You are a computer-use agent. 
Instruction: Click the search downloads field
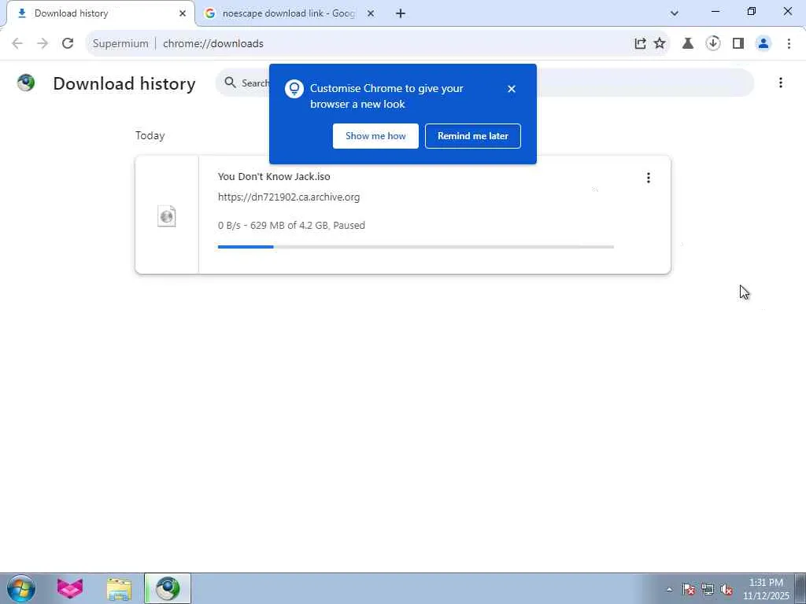(x=484, y=83)
